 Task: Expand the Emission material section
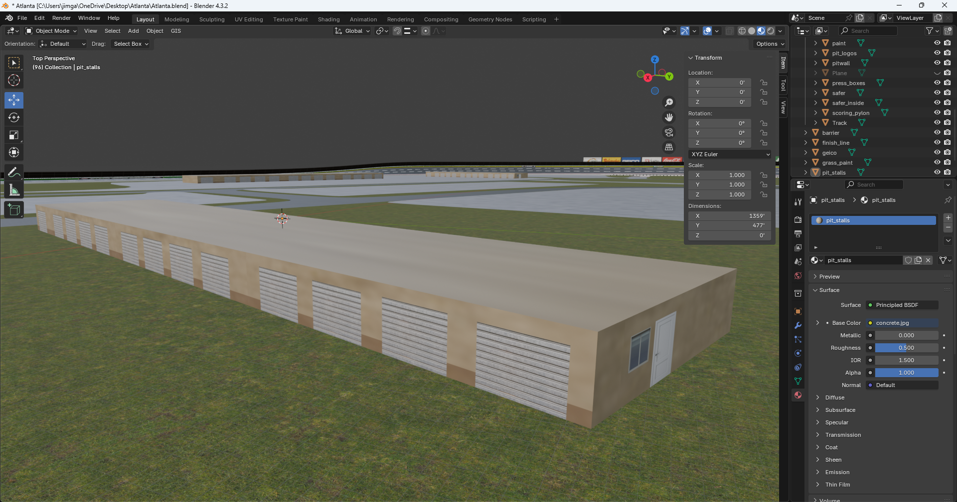(837, 472)
